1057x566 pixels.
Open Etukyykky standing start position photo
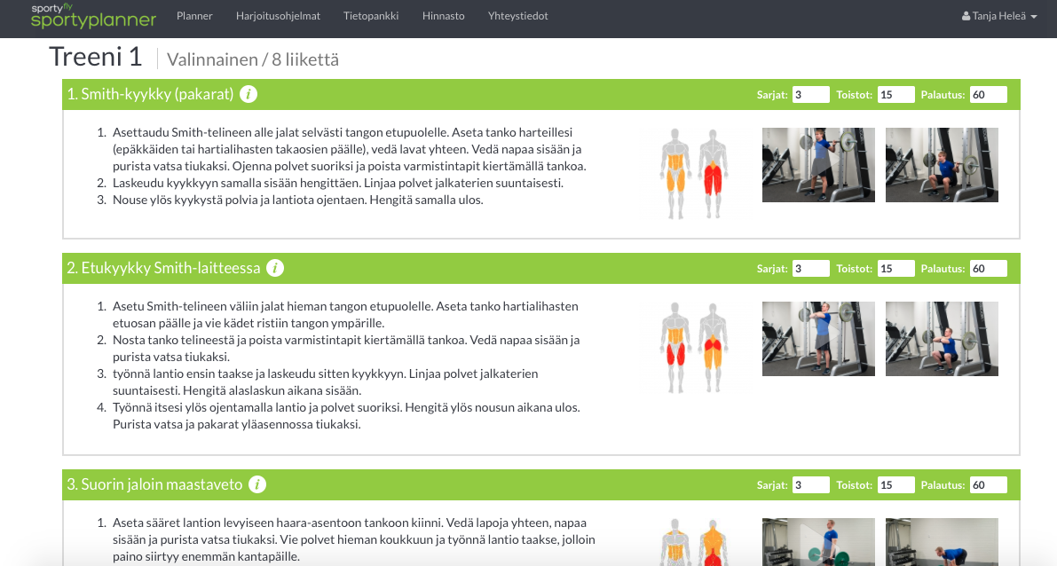click(x=818, y=339)
